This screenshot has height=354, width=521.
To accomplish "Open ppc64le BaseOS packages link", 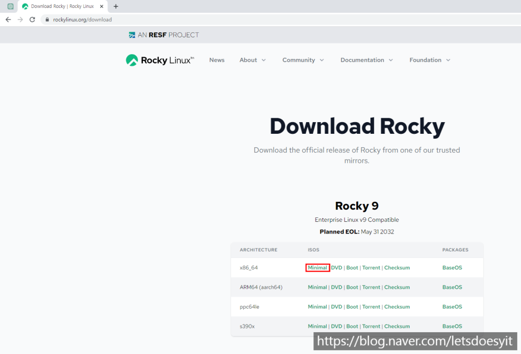I will click(452, 307).
